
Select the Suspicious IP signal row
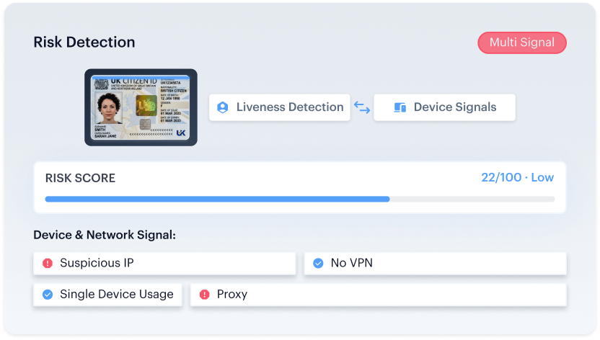pos(164,263)
